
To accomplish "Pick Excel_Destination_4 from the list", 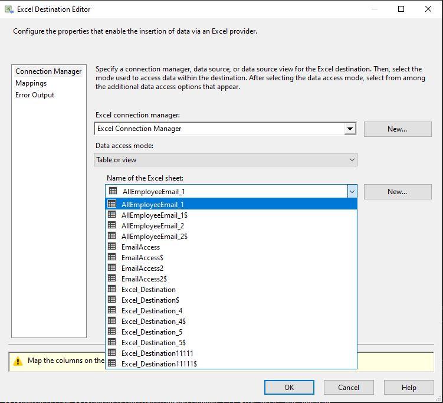I will [231, 310].
